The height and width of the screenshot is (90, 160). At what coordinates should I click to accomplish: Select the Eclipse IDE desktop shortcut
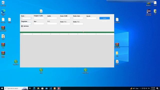point(149,12)
